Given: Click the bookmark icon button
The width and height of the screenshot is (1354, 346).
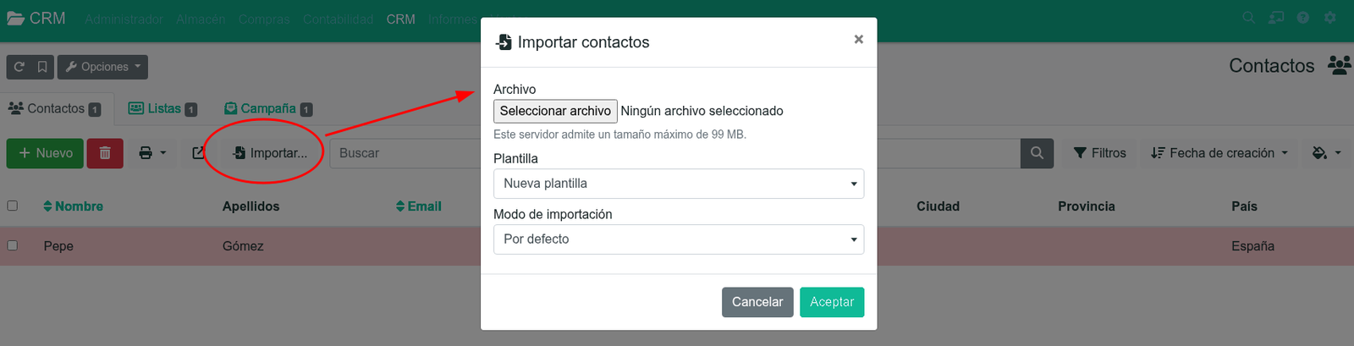Looking at the screenshot, I should click(x=42, y=67).
